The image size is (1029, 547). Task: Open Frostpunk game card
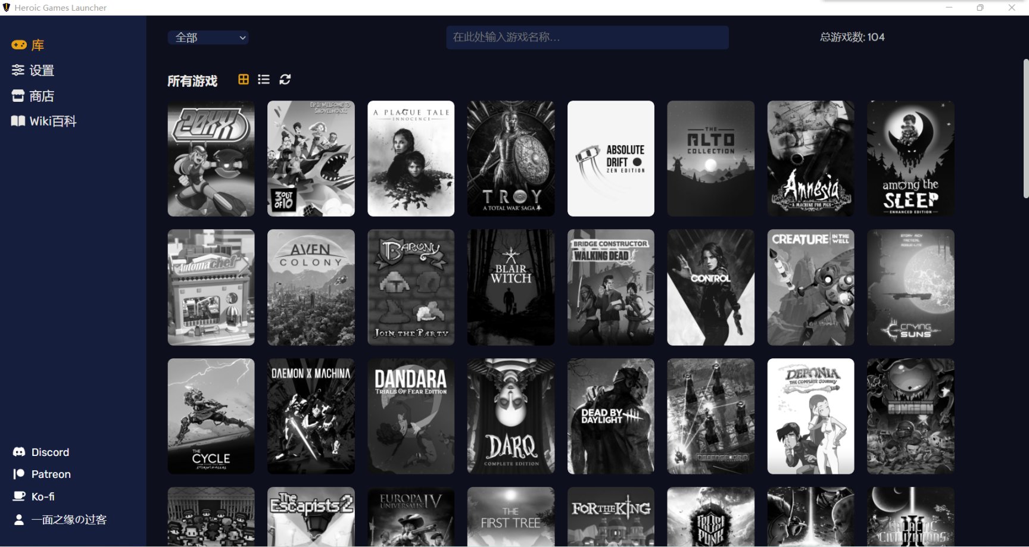(x=711, y=517)
